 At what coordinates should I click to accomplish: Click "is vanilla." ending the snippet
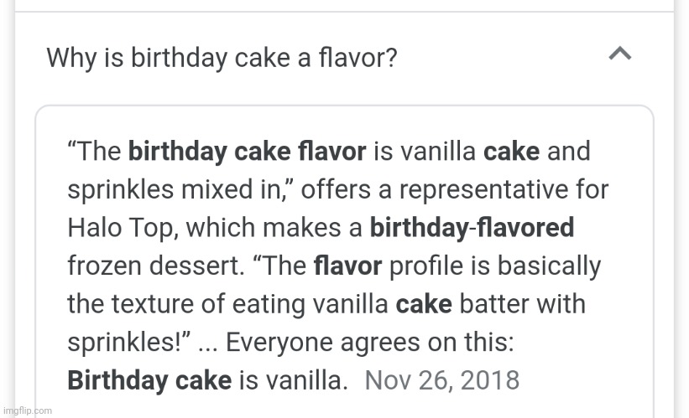[x=294, y=379]
